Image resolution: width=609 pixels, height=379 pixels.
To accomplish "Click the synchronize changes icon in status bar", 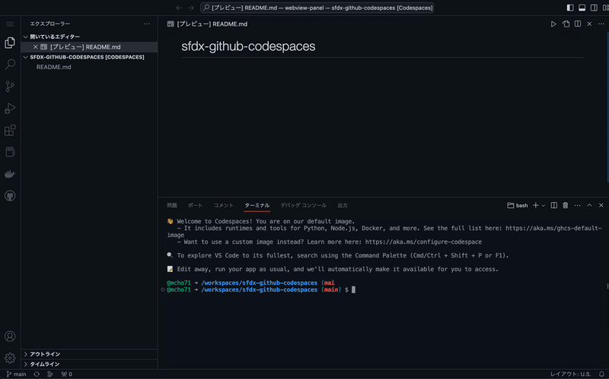I will point(37,374).
